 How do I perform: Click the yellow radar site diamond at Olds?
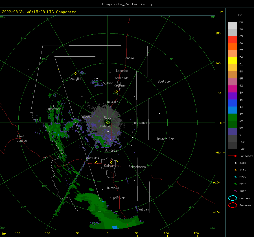coord(108,123)
